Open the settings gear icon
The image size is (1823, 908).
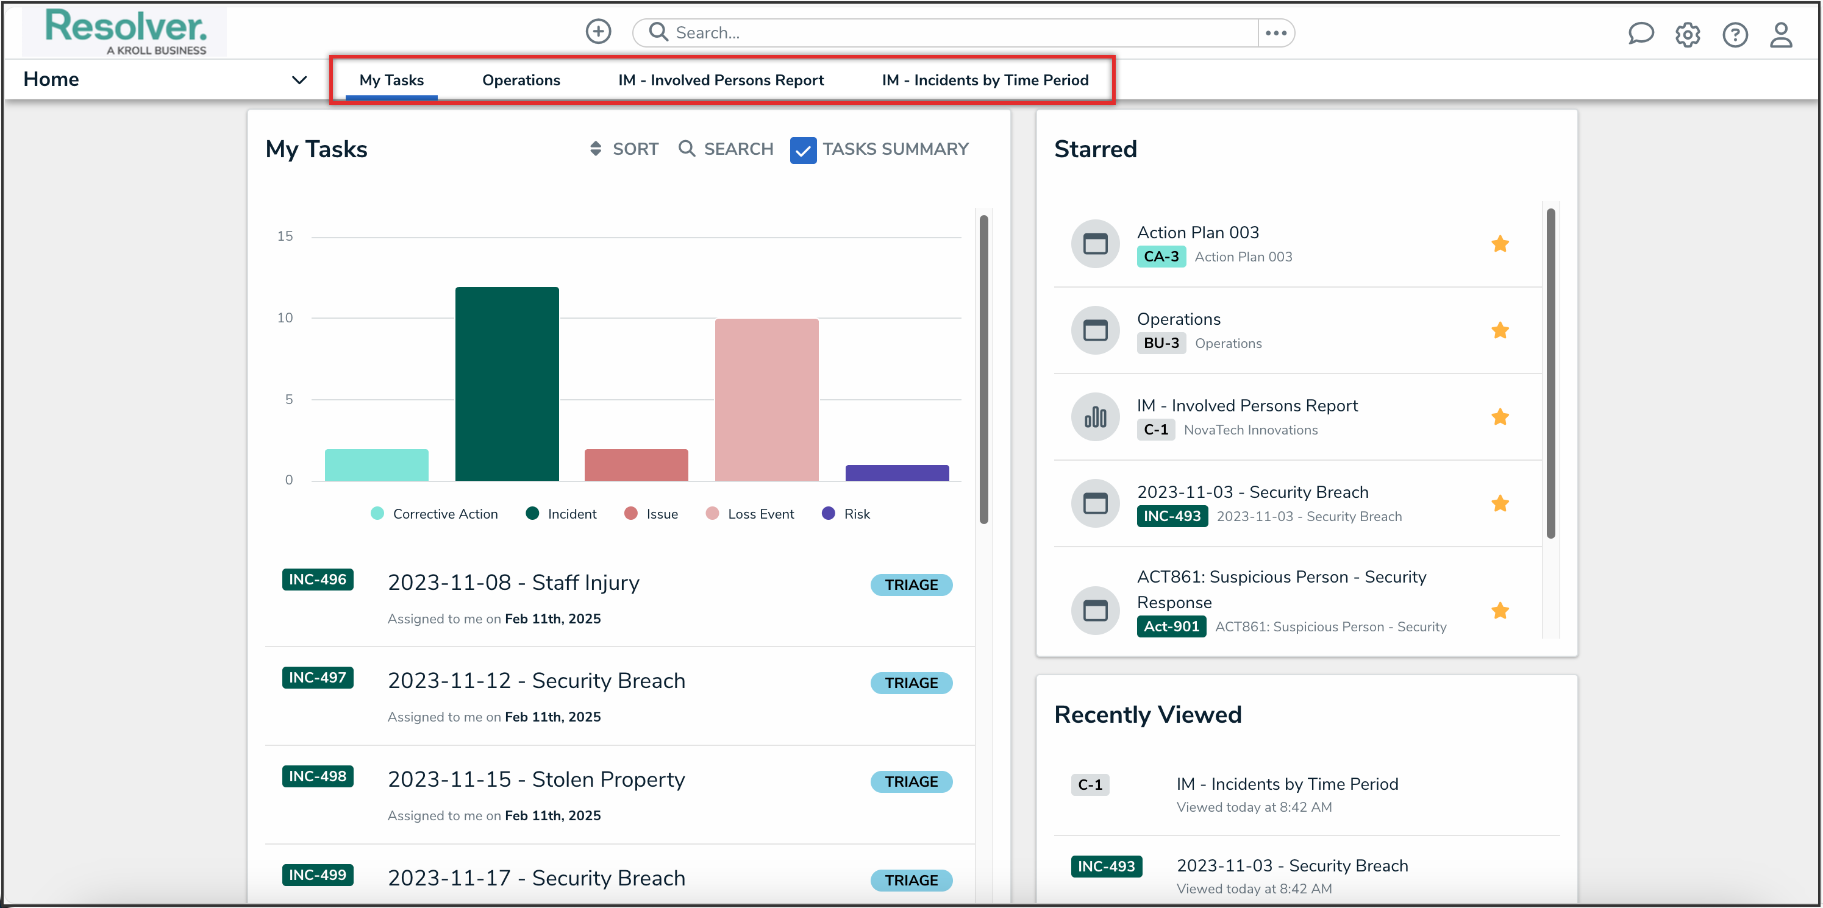(x=1687, y=35)
